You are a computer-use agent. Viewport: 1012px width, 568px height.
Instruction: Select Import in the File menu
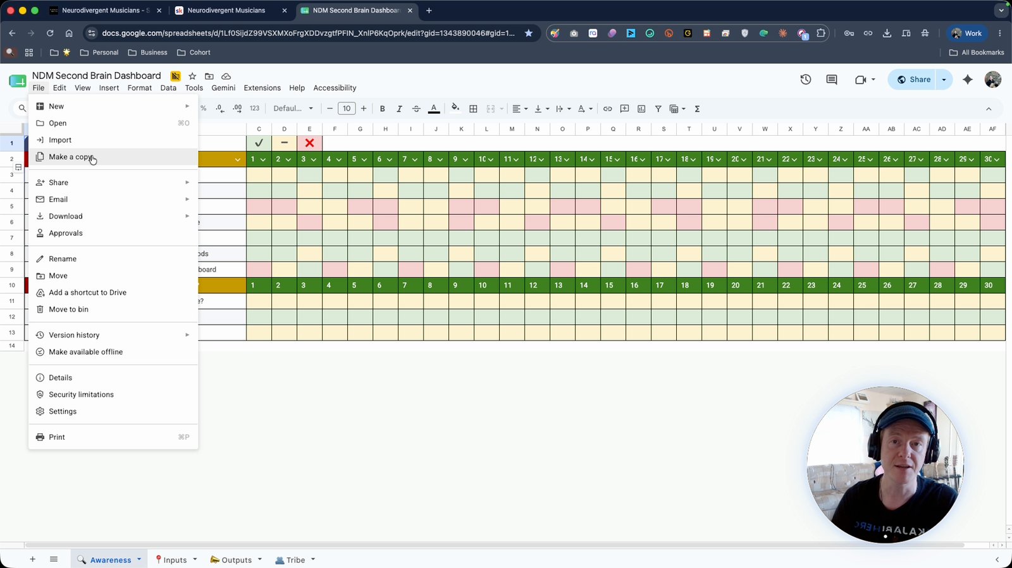pyautogui.click(x=113, y=140)
